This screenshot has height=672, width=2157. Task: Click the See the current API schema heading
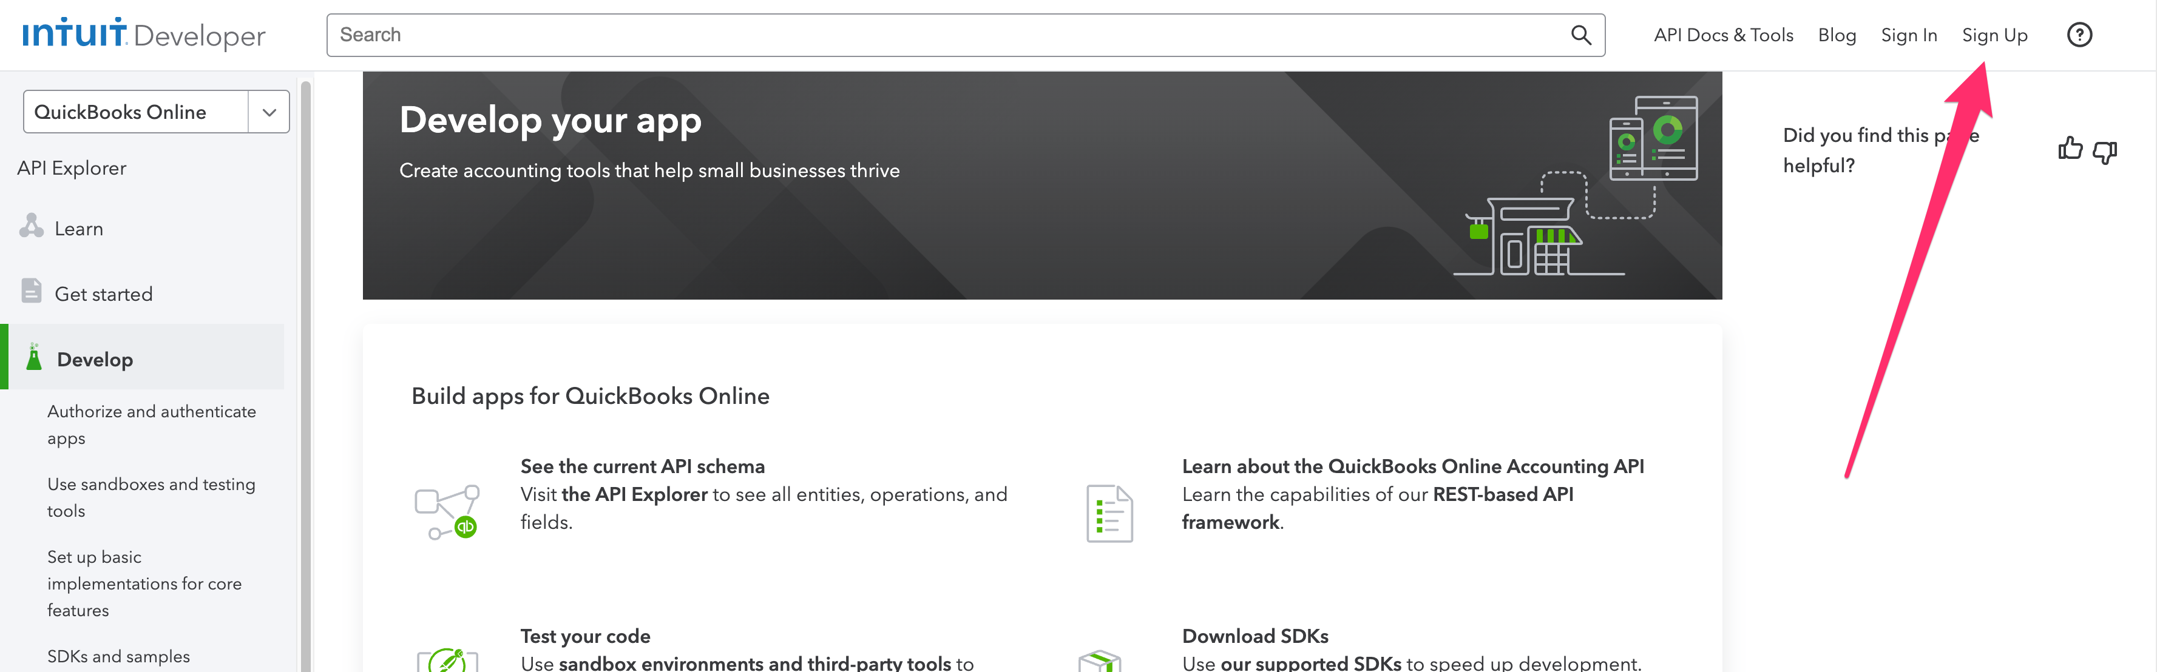(642, 466)
